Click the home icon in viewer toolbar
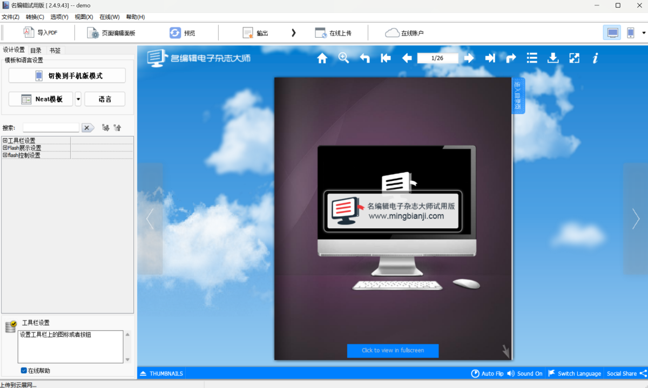This screenshot has width=648, height=388. point(322,58)
